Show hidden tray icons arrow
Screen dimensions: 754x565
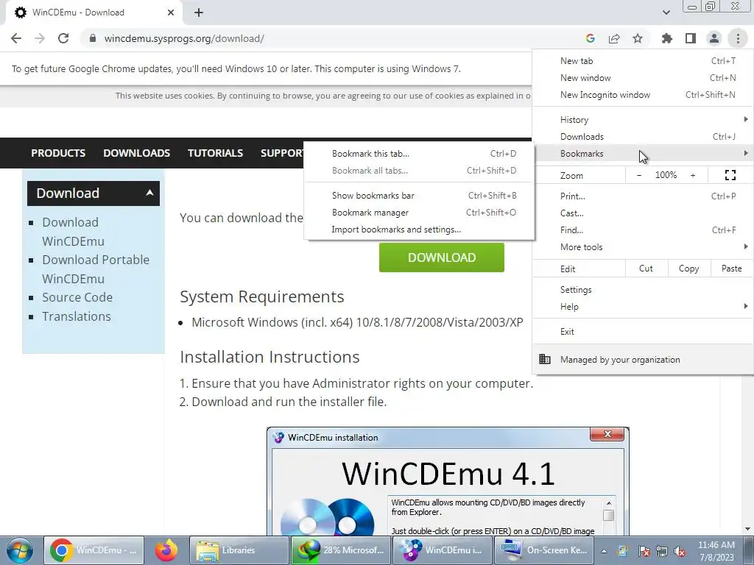pyautogui.click(x=604, y=551)
